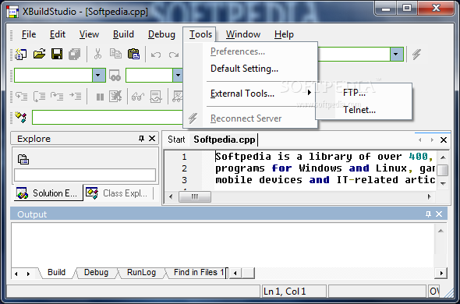The image size is (460, 304).
Task: Select Reconnect Server menu entry
Action: [250, 118]
